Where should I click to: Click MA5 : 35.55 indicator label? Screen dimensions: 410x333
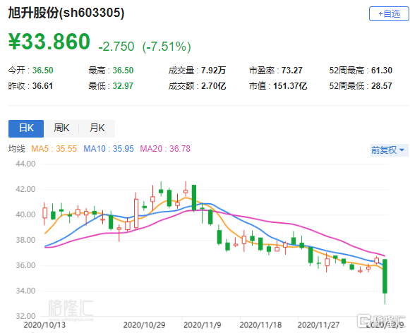tap(54, 149)
